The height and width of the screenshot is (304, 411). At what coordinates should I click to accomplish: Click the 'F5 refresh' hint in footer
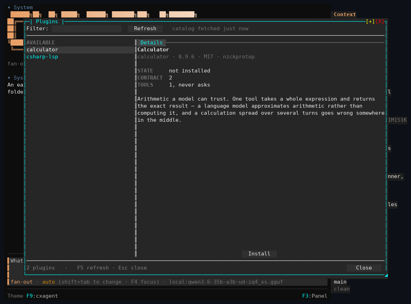[93, 268]
